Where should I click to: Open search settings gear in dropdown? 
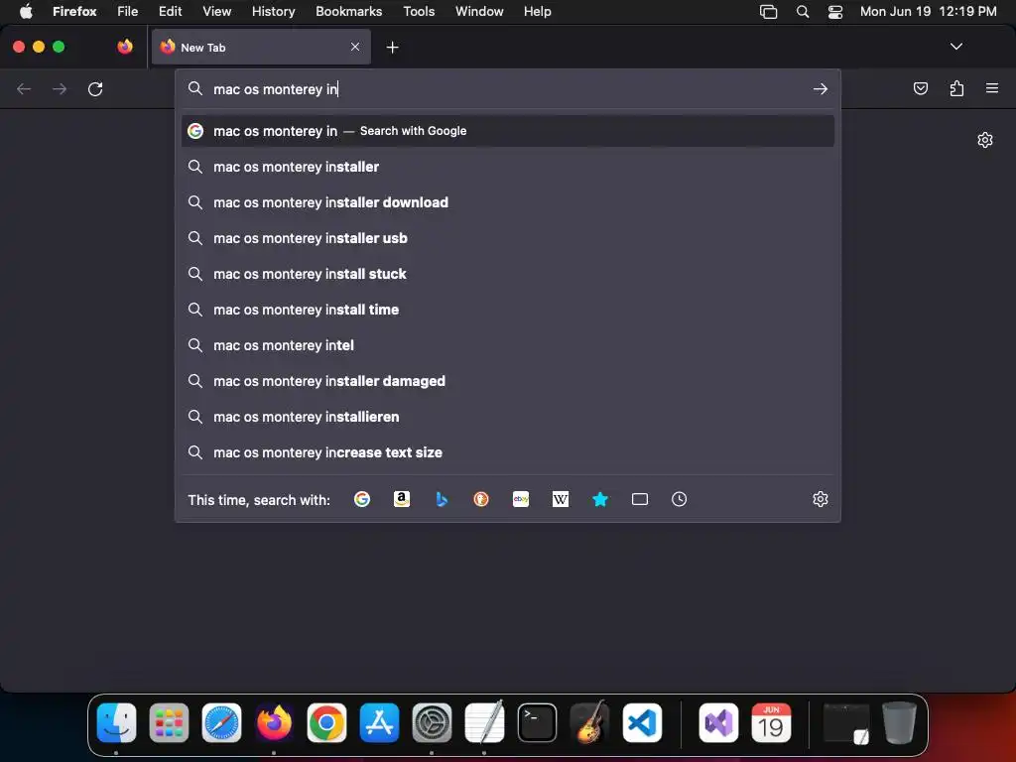[821, 499]
